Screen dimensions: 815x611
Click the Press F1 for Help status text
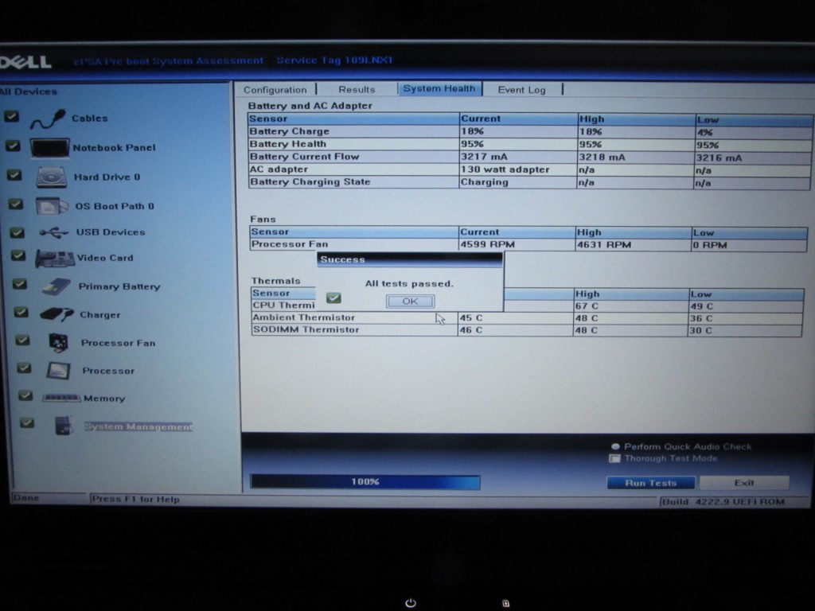[135, 500]
